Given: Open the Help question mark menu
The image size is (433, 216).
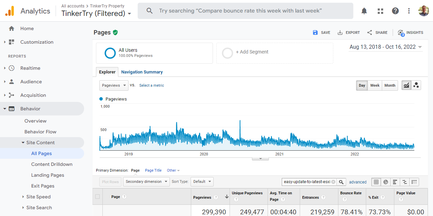Looking at the screenshot, I should point(395,11).
